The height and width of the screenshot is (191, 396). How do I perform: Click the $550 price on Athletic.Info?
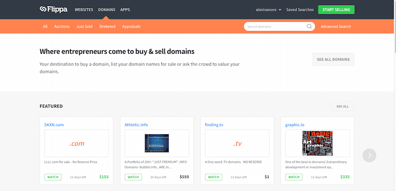click(184, 177)
